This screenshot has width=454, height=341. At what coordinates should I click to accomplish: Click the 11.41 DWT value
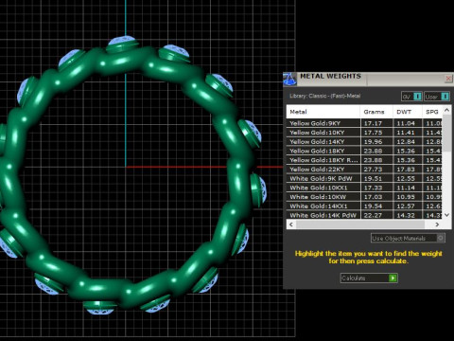[x=406, y=133]
